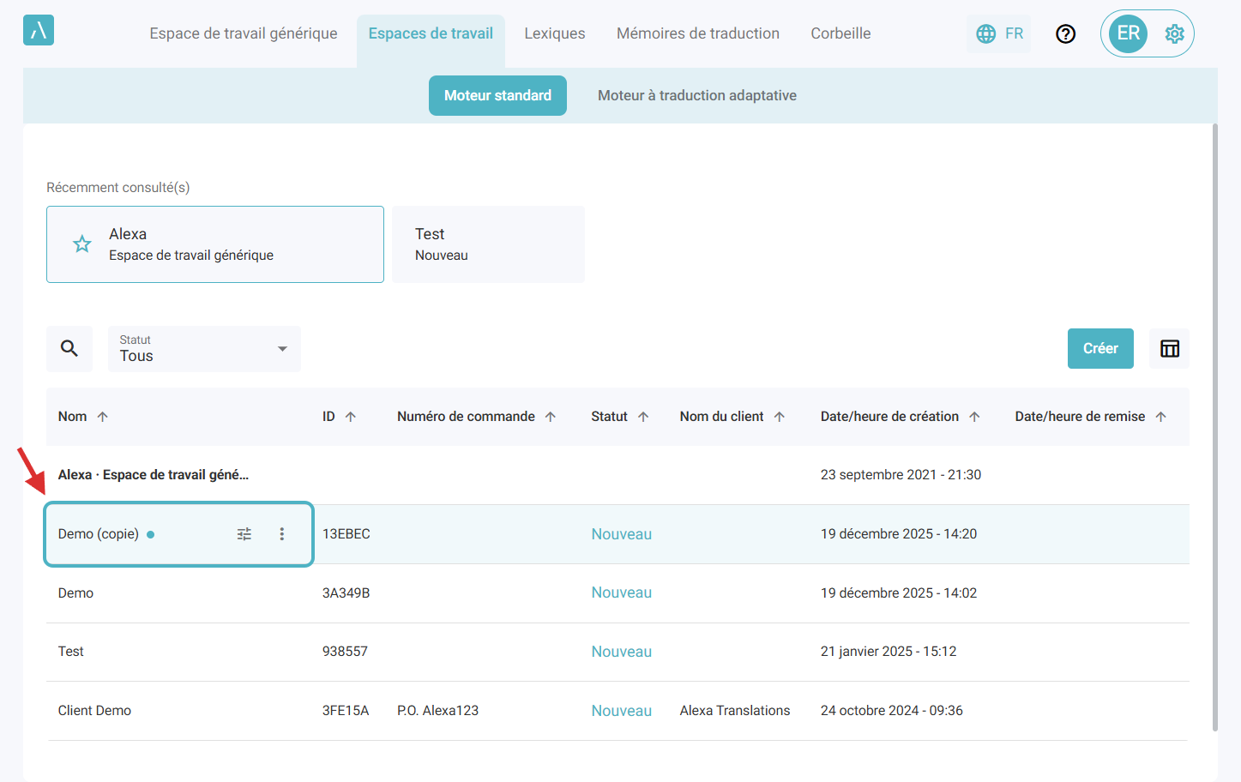Viewport: 1241px width, 782px height.
Task: Select Moteur à traduction adaptative
Action: pyautogui.click(x=696, y=95)
